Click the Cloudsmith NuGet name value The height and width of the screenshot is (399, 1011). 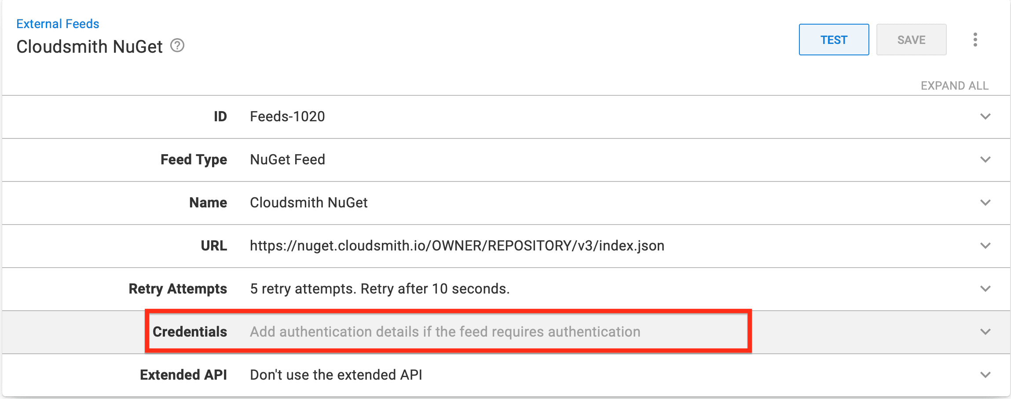tap(308, 203)
